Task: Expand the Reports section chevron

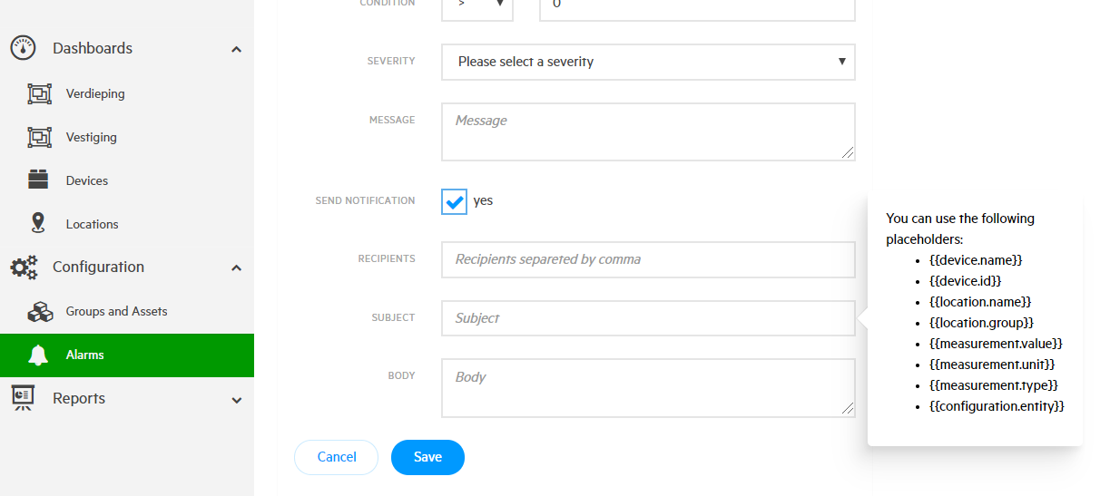Action: (x=236, y=399)
